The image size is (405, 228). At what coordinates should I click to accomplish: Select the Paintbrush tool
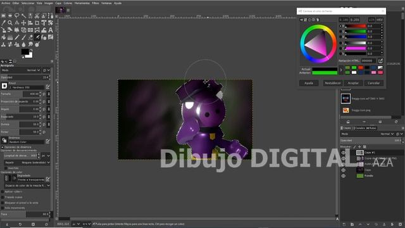coord(23,37)
